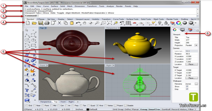
Task: Open the Perspective viewport title dropdown arrow
Action: coord(119,28)
